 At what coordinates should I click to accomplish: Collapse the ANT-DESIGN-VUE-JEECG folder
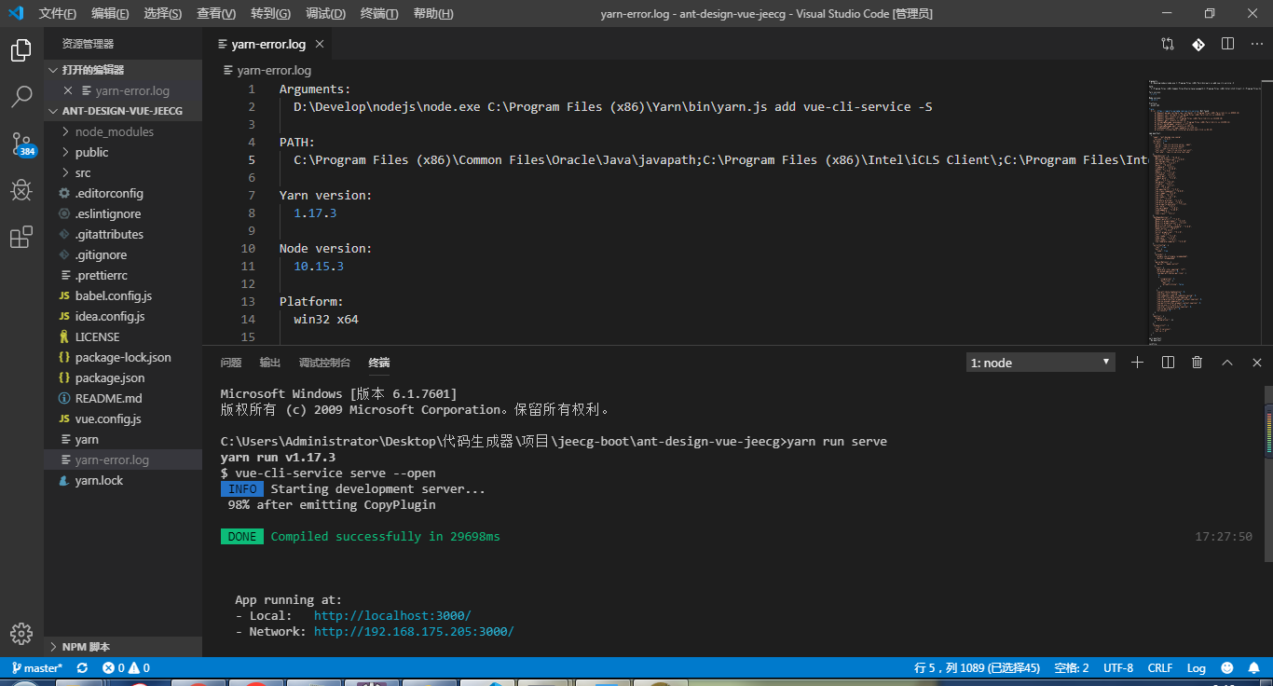click(53, 110)
